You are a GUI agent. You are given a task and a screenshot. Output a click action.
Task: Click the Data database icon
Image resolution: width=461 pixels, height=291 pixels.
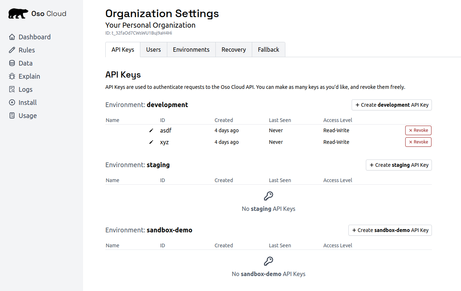12,63
